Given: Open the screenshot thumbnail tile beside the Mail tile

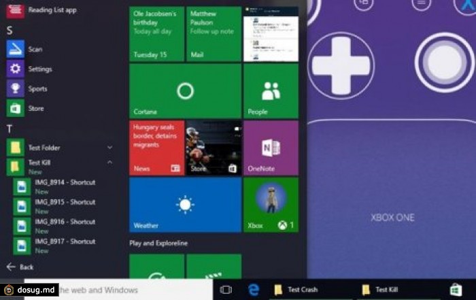Looking at the screenshot, I should pos(271,34).
